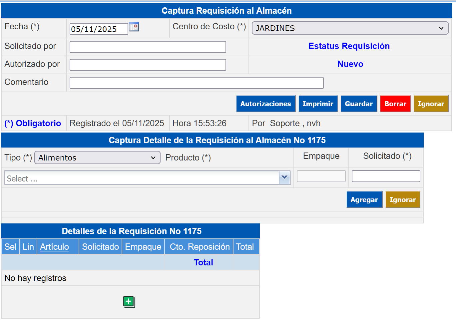
Task: Open the Tipo Alimentos dropdown
Action: (97, 158)
